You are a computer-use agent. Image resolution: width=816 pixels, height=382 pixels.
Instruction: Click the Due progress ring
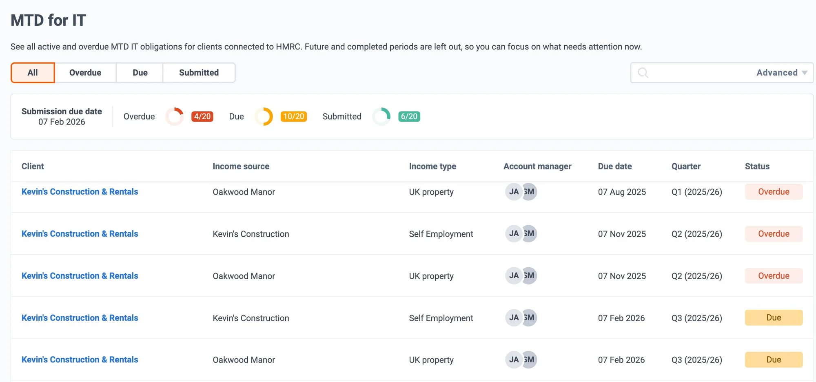(x=264, y=116)
